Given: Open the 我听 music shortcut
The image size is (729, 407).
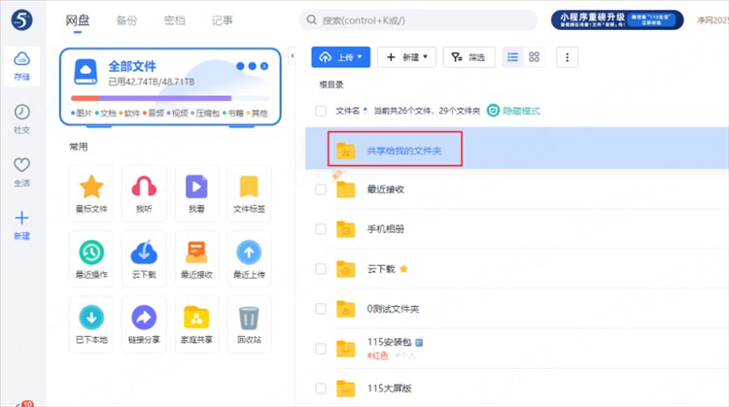Looking at the screenshot, I should [x=144, y=193].
